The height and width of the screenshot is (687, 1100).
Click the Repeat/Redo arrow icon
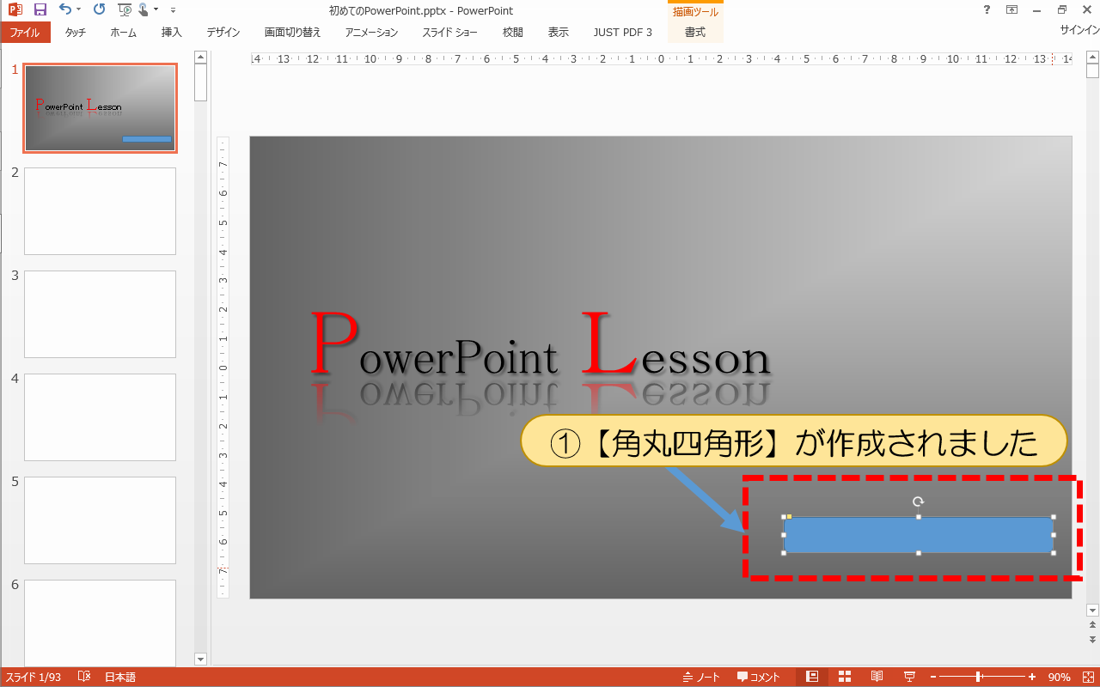(98, 9)
